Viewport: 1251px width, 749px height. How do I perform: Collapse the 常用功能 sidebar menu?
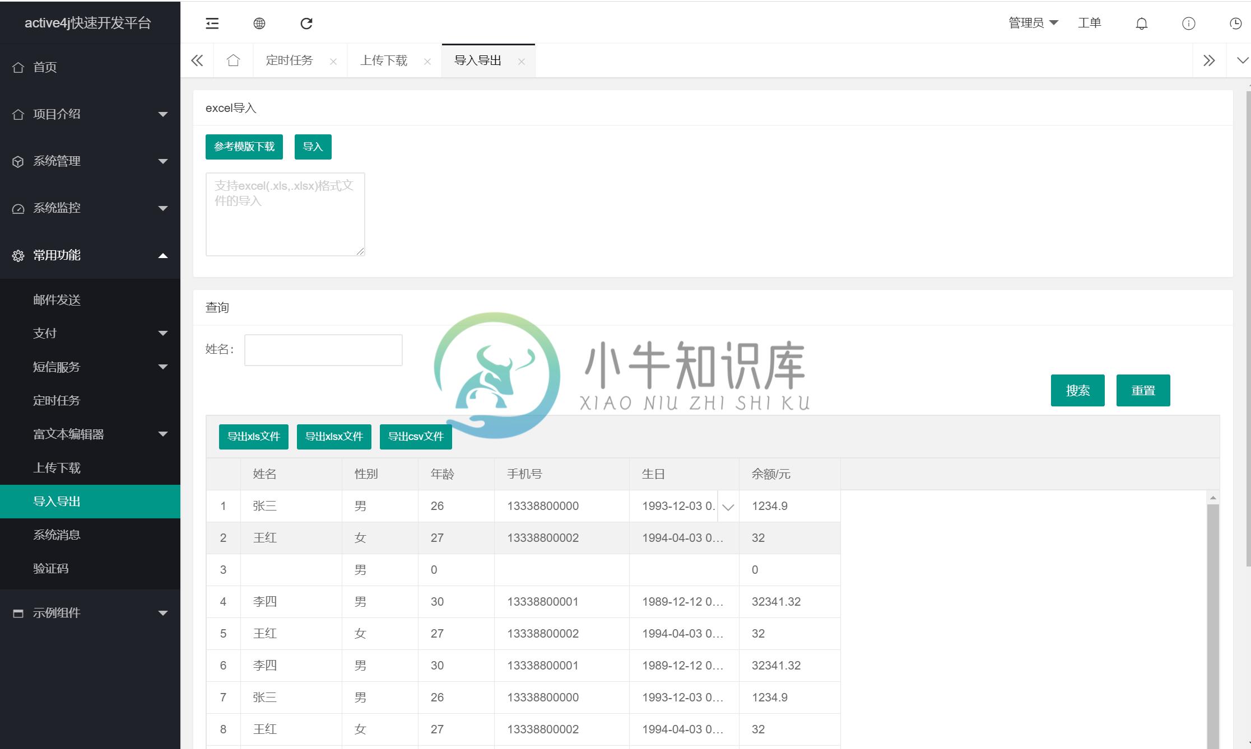pos(90,255)
